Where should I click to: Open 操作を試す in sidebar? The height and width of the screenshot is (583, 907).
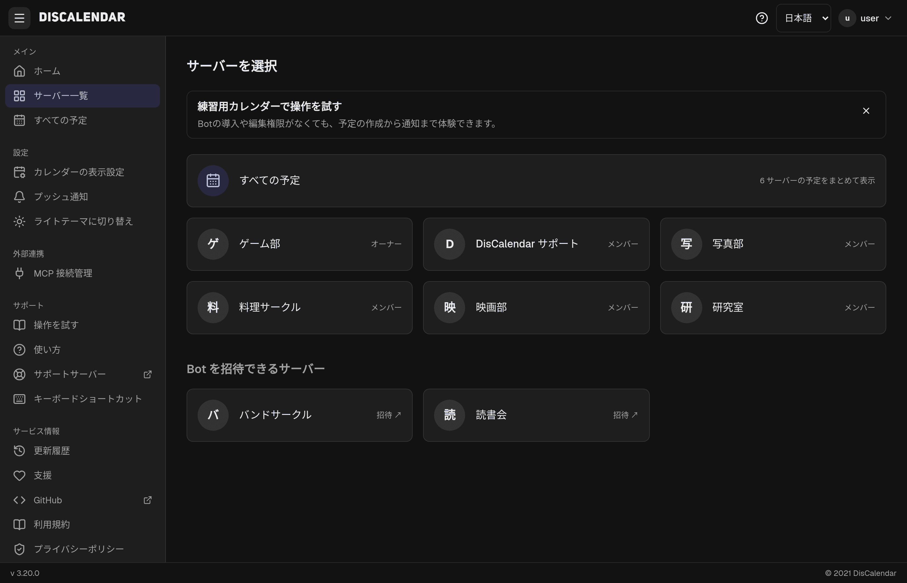click(83, 325)
